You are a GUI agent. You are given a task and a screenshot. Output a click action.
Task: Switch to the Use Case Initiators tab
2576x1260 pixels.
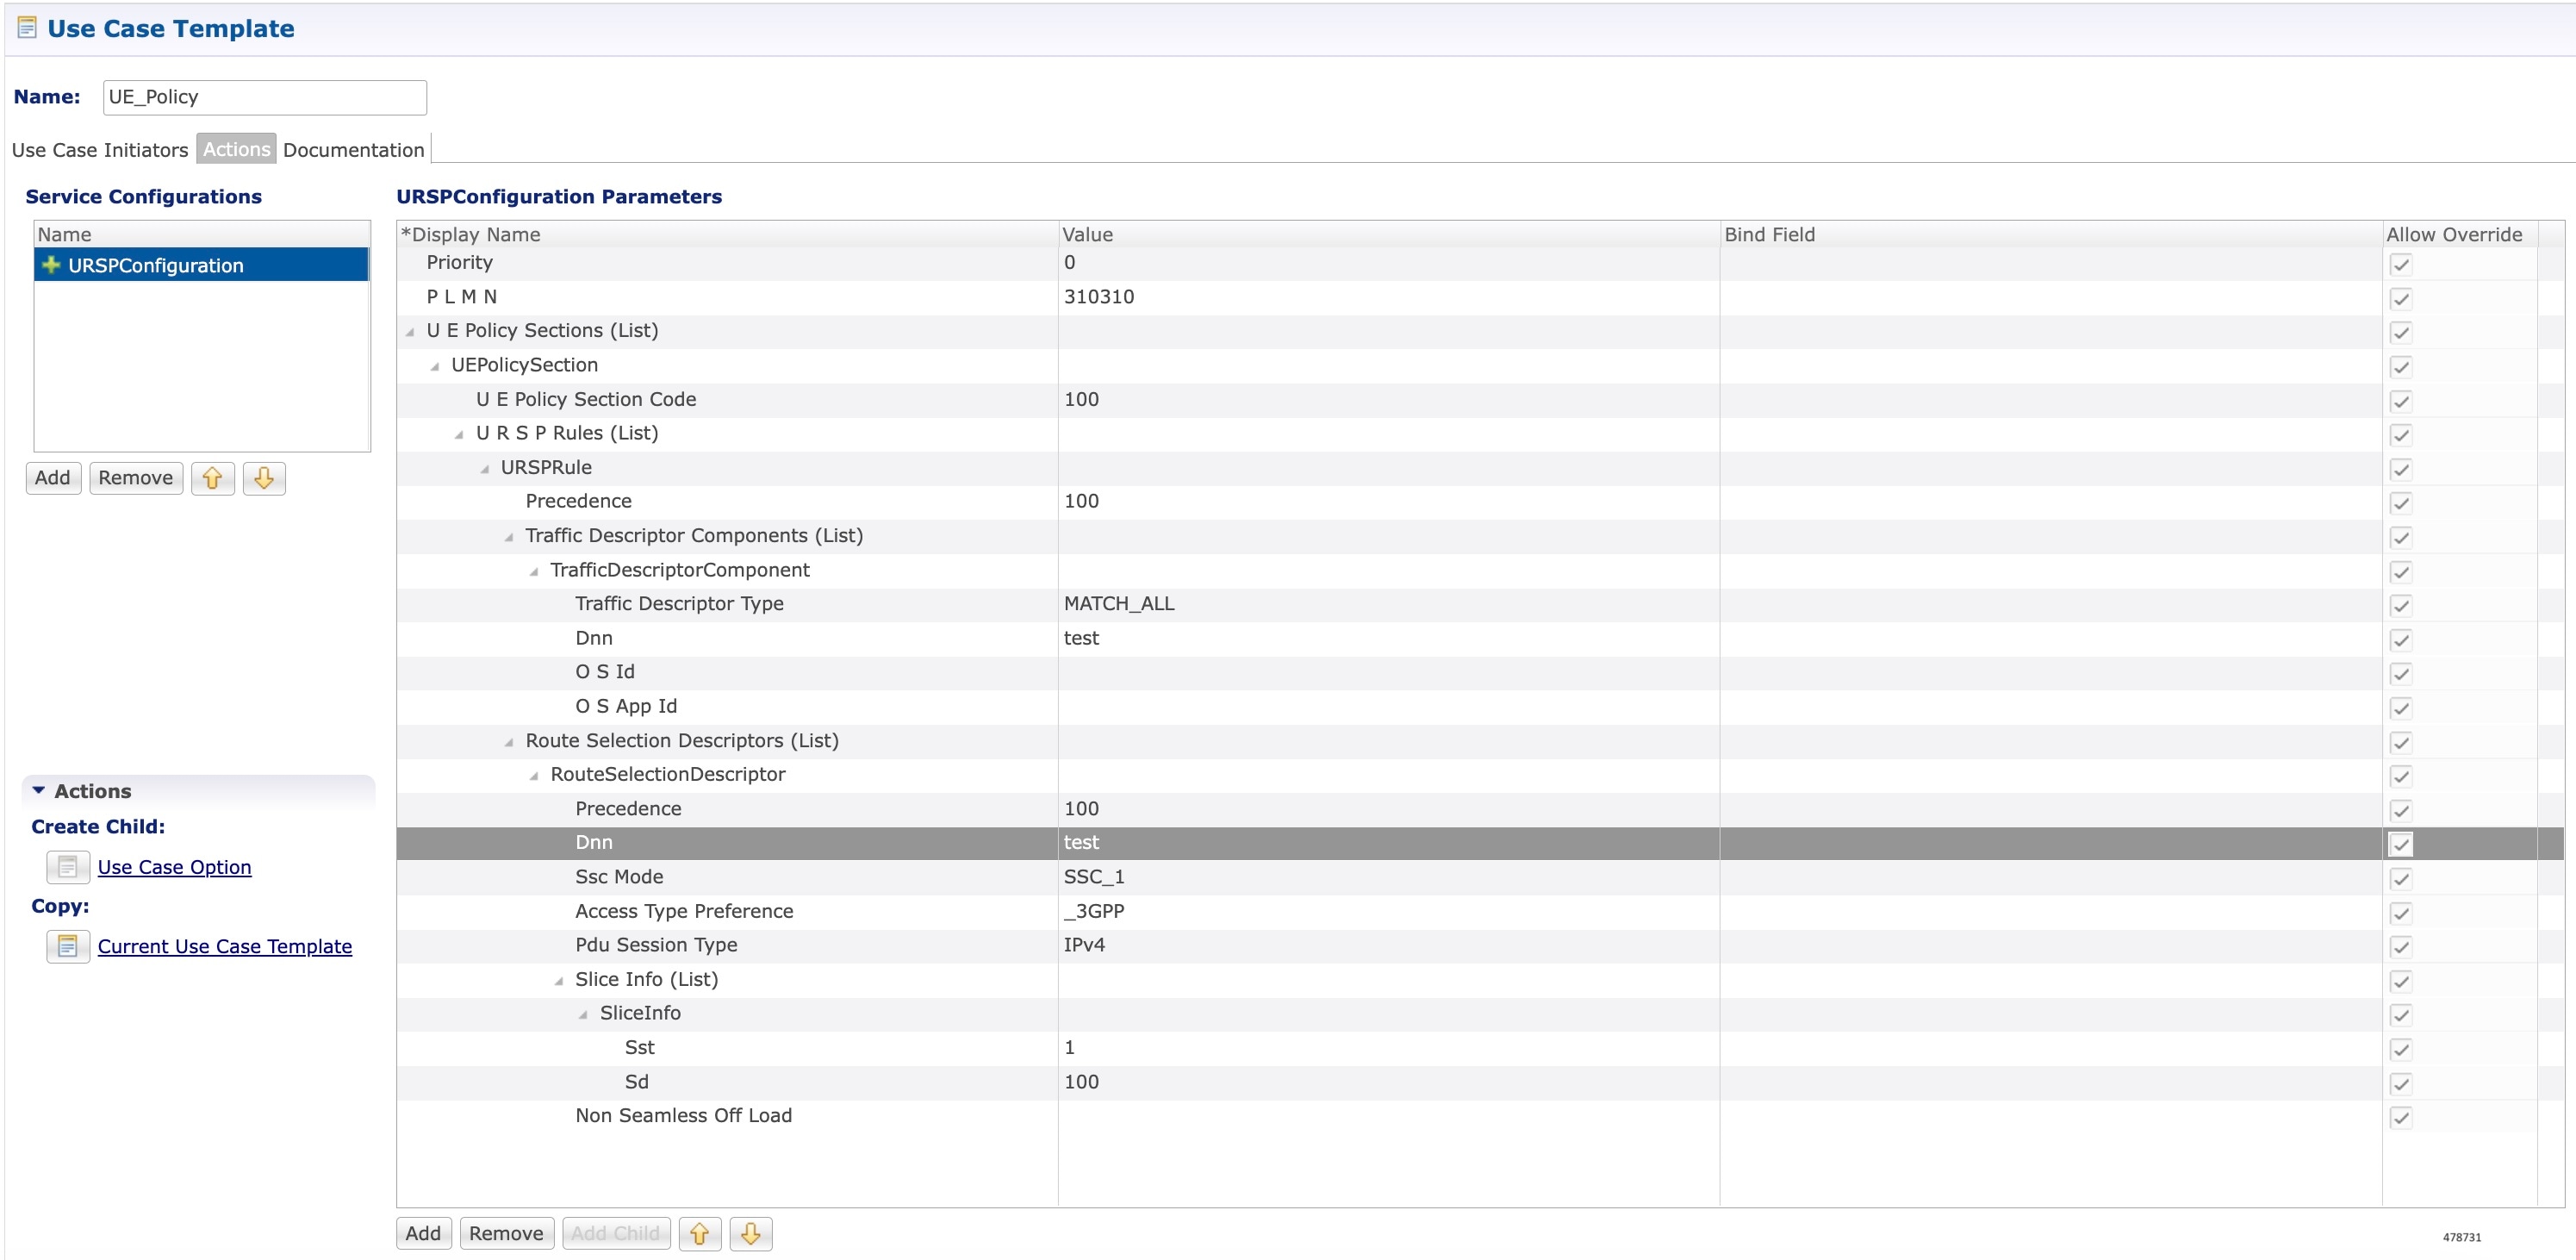(x=100, y=149)
